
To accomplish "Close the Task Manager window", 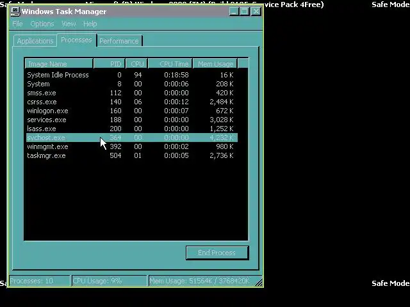I will click(256, 12).
